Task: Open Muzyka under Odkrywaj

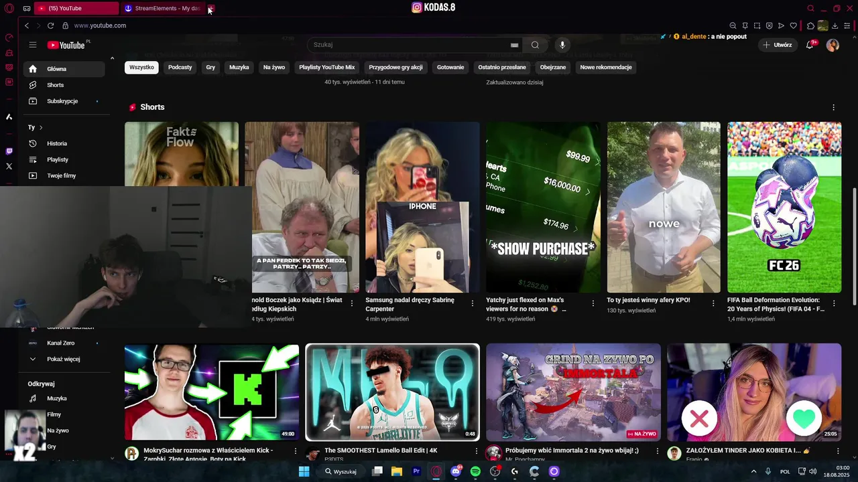Action: pyautogui.click(x=64, y=398)
